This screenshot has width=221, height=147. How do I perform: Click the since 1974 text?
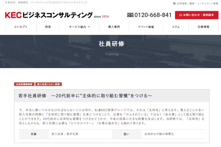coord(101,17)
